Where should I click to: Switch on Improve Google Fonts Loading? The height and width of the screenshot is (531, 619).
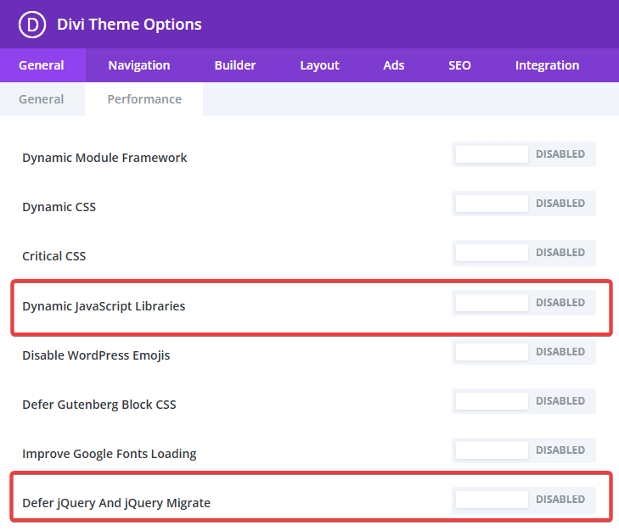(523, 450)
